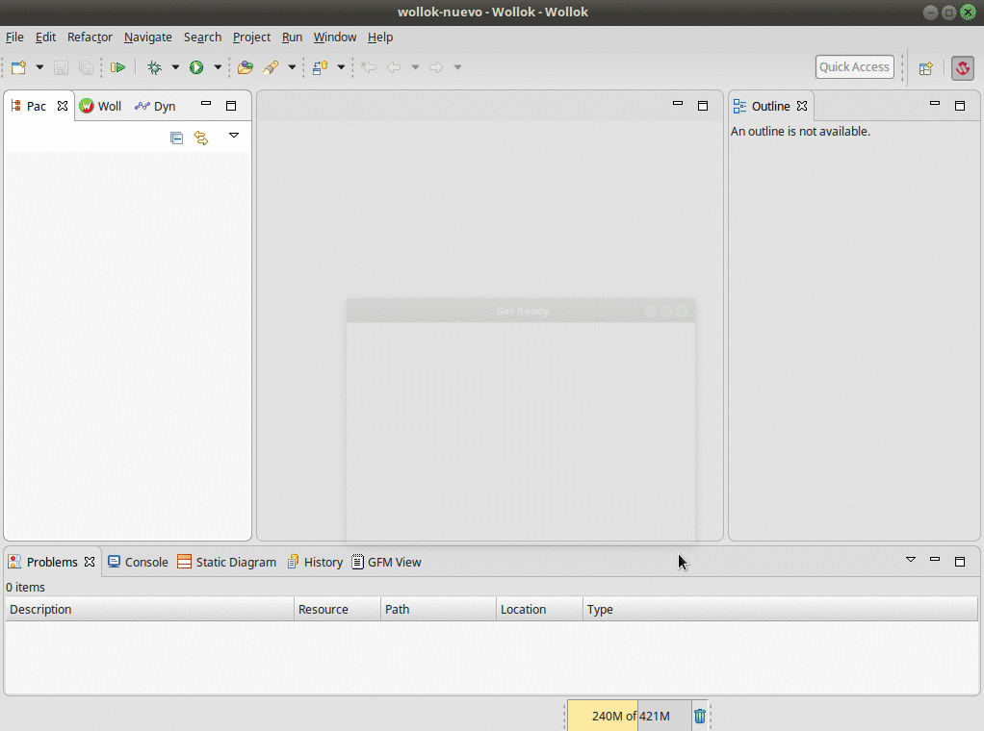
Task: Open the File menu
Action: 14,37
